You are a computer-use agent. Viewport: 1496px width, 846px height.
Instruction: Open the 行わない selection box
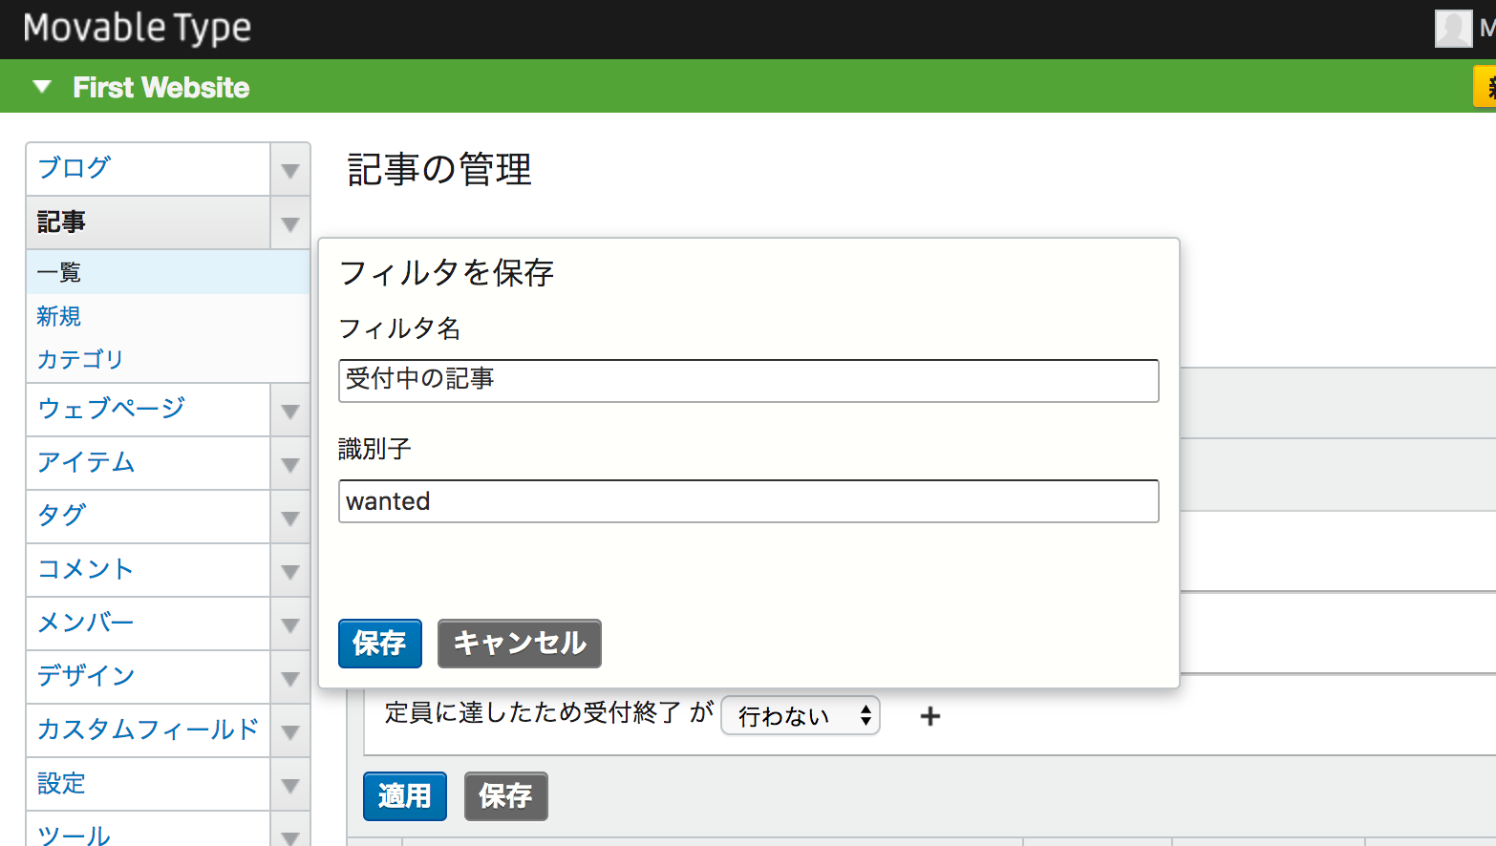(x=800, y=715)
